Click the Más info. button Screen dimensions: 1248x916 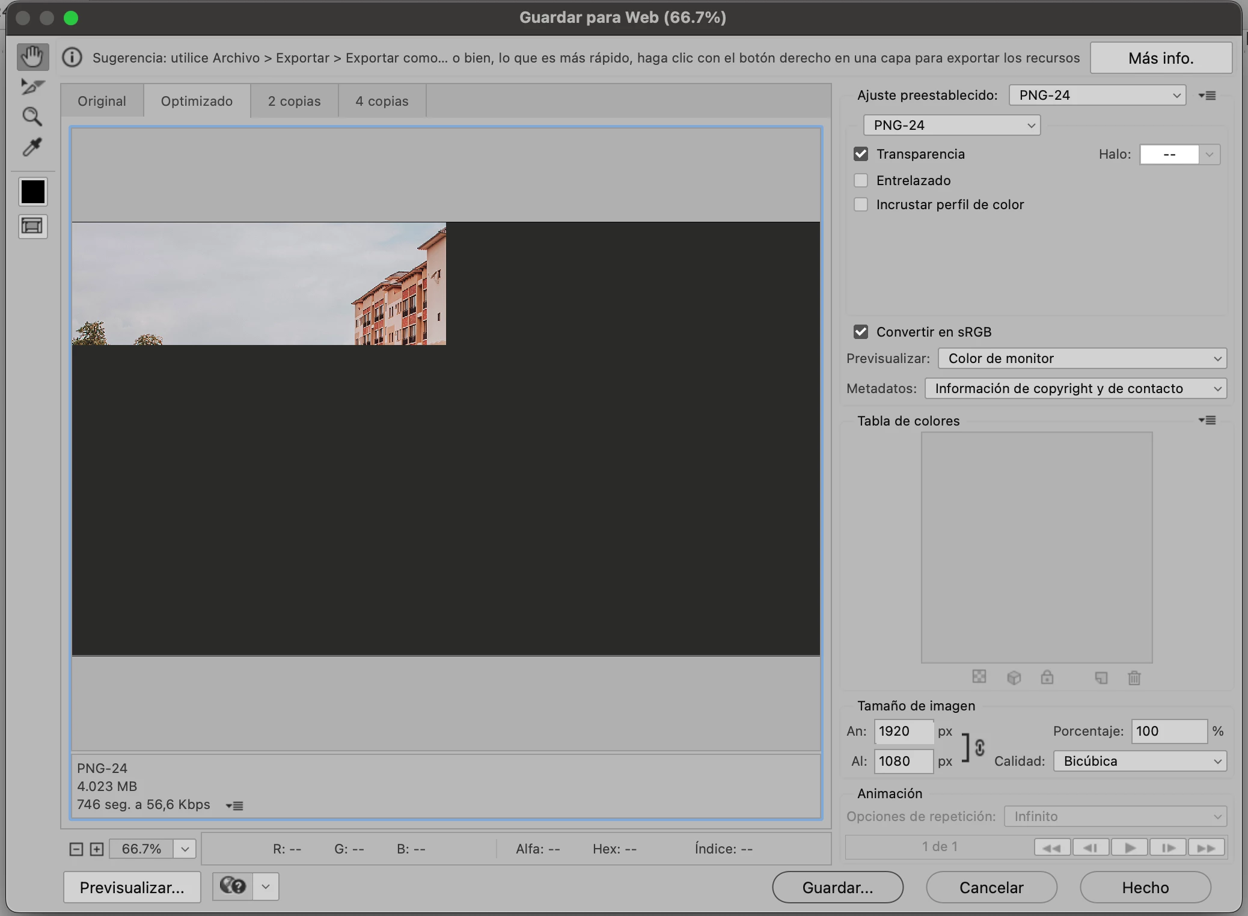(1160, 58)
